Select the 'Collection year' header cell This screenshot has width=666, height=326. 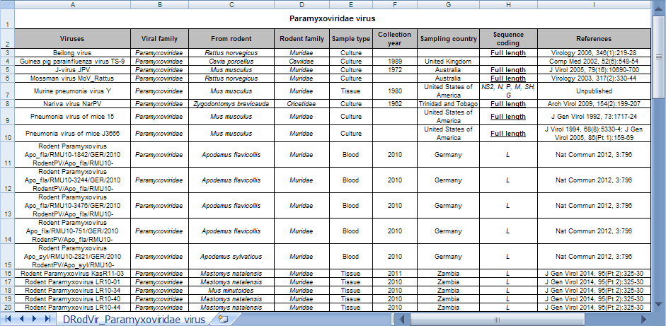pos(395,38)
